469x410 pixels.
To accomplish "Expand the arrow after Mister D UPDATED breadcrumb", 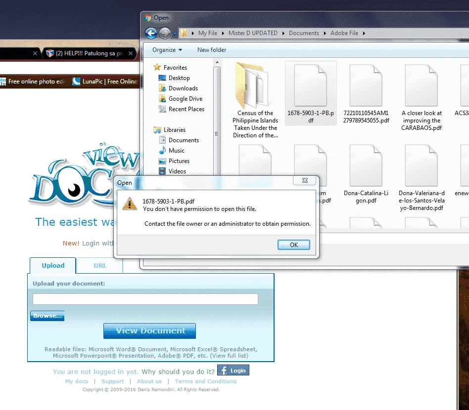I will 283,33.
